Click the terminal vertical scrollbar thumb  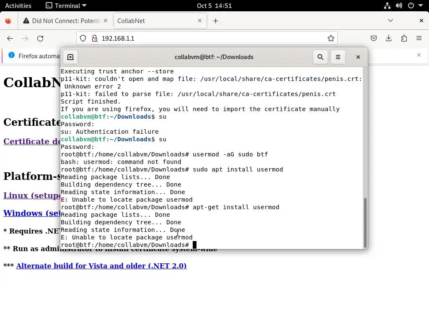click(x=365, y=223)
